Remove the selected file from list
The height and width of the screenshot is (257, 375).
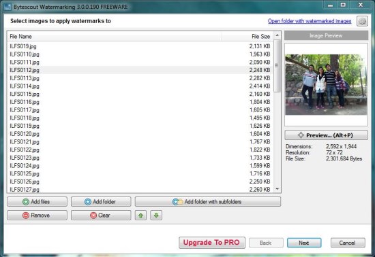[x=37, y=216]
